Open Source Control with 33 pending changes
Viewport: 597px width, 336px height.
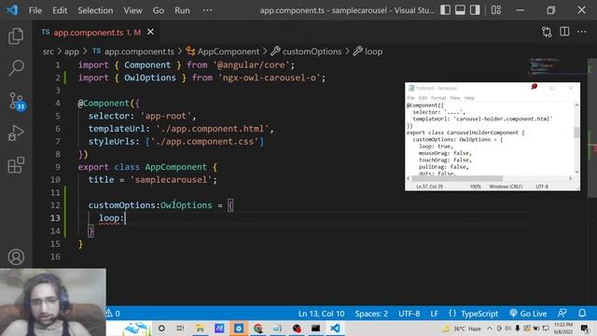point(17,102)
